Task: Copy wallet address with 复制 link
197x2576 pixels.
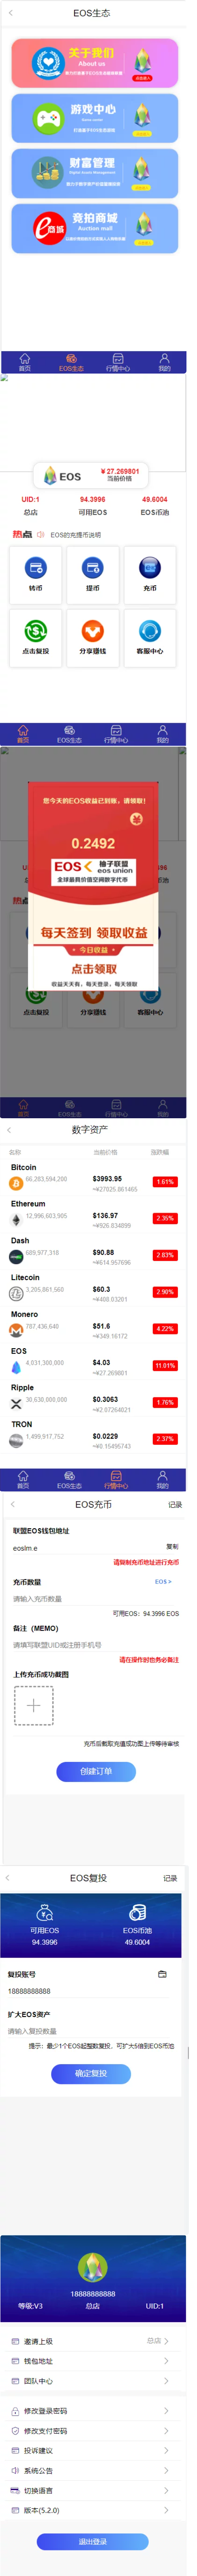Action: click(x=172, y=1546)
